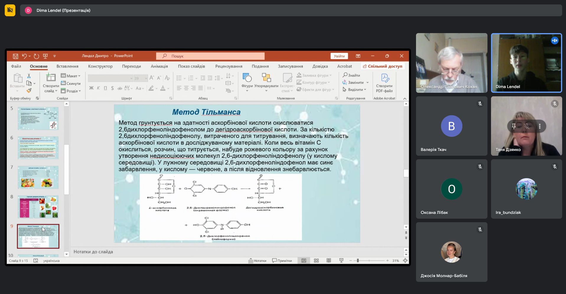Click the українська language status button
Viewport: 566px width, 294px height.
coord(51,261)
